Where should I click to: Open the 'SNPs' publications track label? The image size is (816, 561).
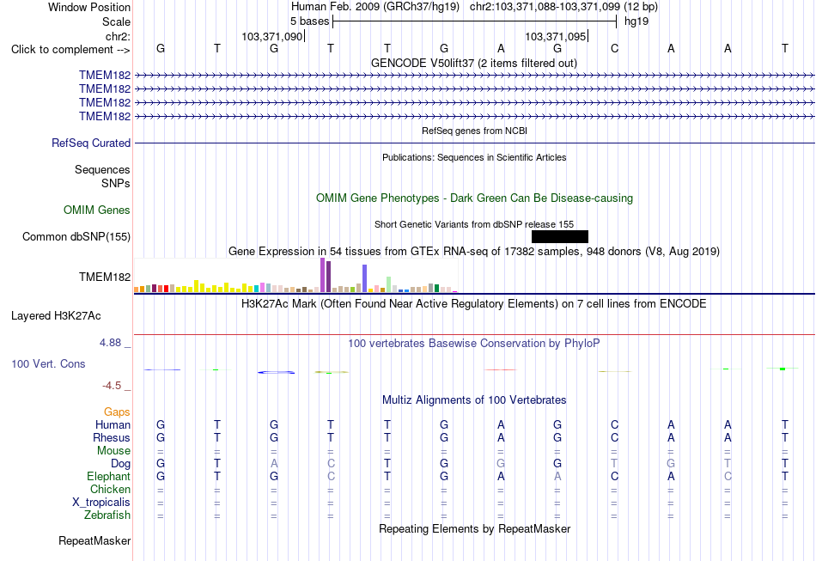[x=116, y=183]
